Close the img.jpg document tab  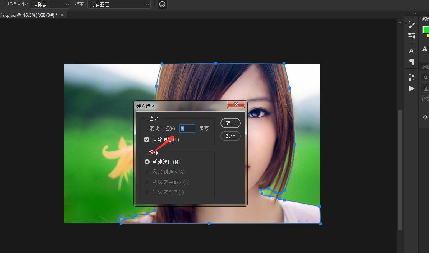(62, 15)
